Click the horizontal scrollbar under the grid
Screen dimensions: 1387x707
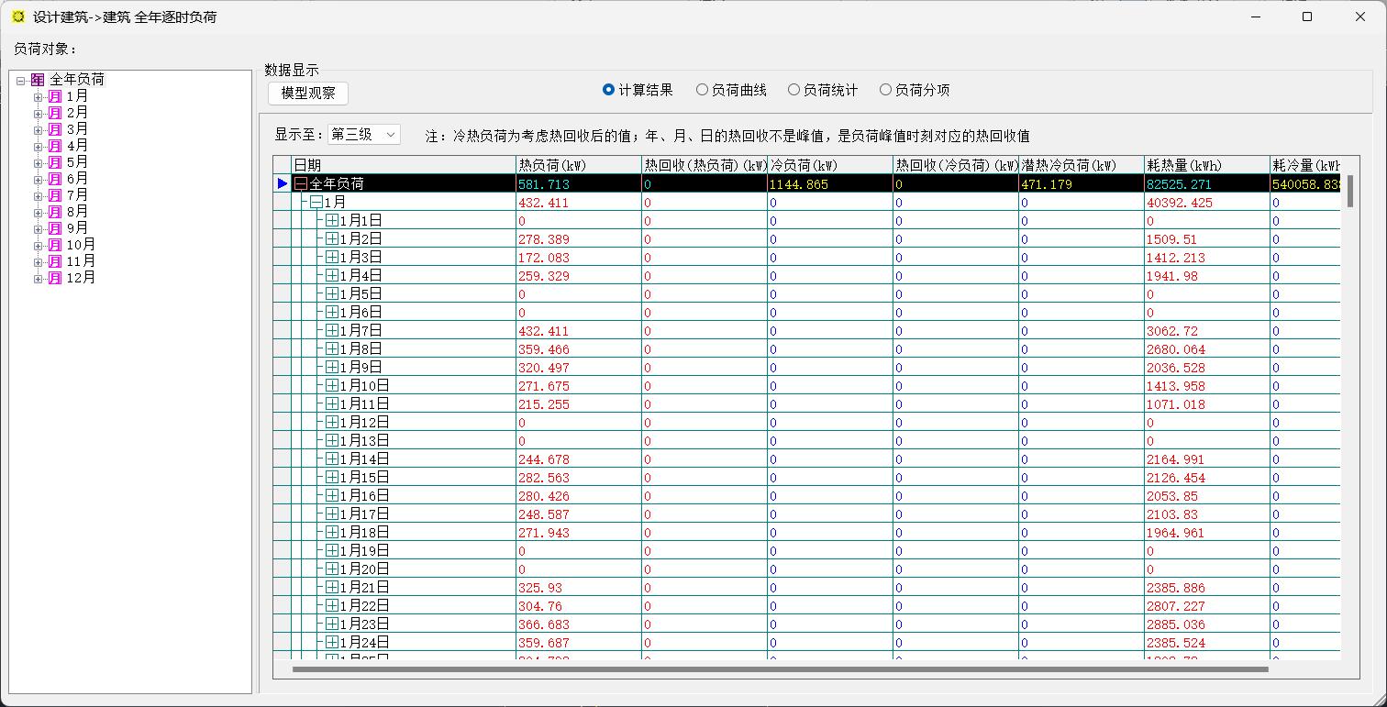(x=780, y=669)
